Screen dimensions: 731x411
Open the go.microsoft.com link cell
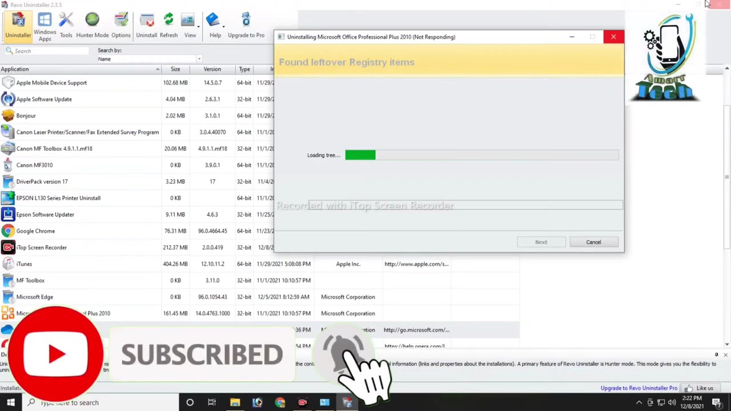[x=416, y=330]
